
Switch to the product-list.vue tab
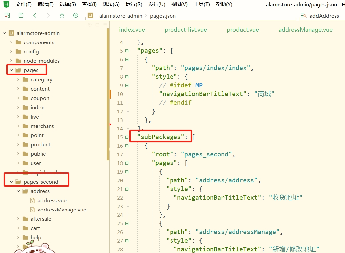(x=186, y=30)
